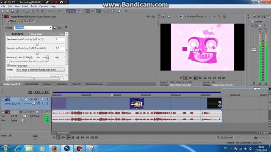Click the external monitor preview icon

[x=169, y=16]
